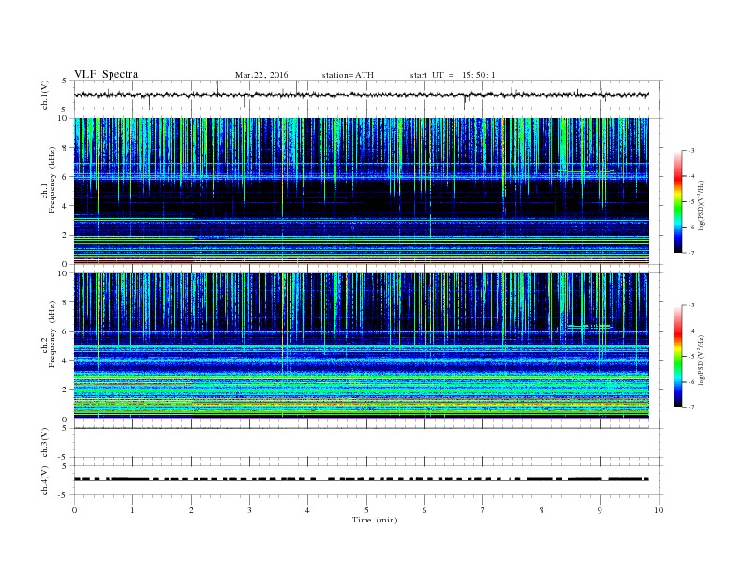Click the ch.4 voltage pulse trace
Screen dimensions: 742x573
(x=362, y=479)
